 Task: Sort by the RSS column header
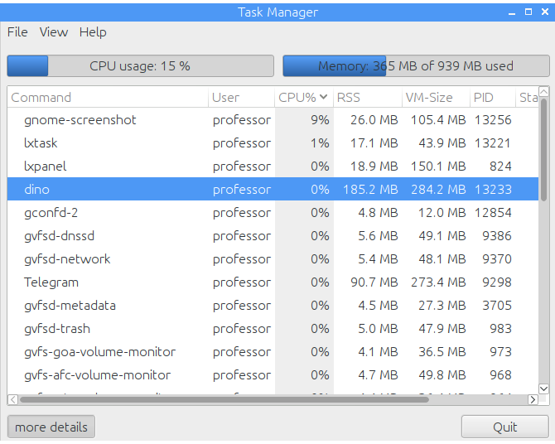tap(368, 98)
